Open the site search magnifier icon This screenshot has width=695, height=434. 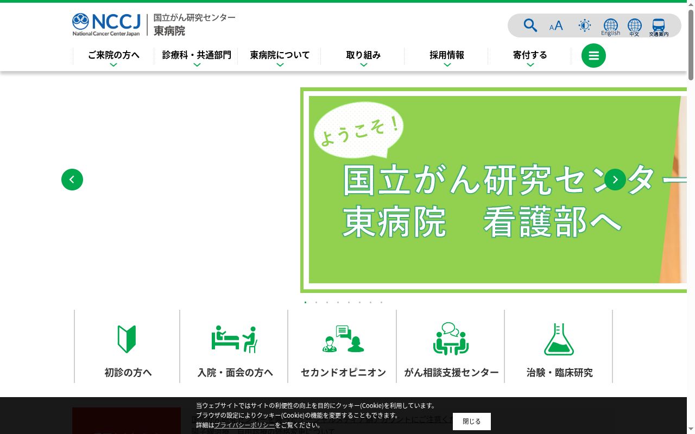[x=530, y=25]
